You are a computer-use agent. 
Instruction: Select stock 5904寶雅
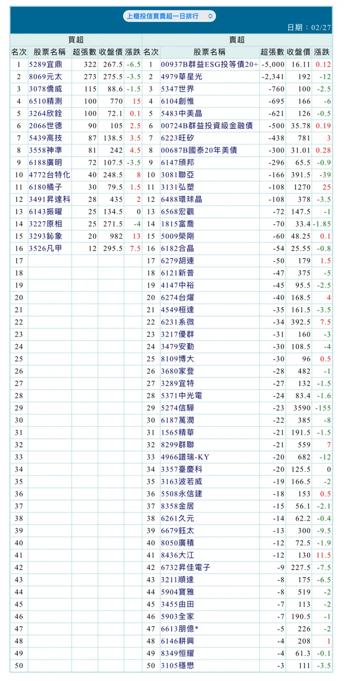click(177, 592)
